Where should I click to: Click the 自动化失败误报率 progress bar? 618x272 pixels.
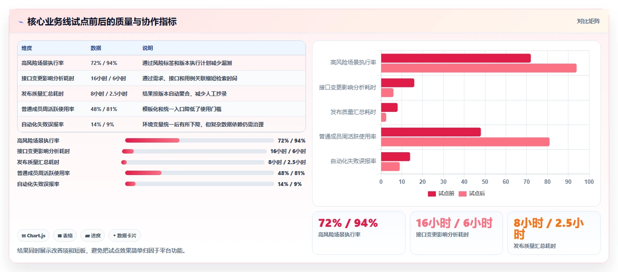[x=200, y=184]
